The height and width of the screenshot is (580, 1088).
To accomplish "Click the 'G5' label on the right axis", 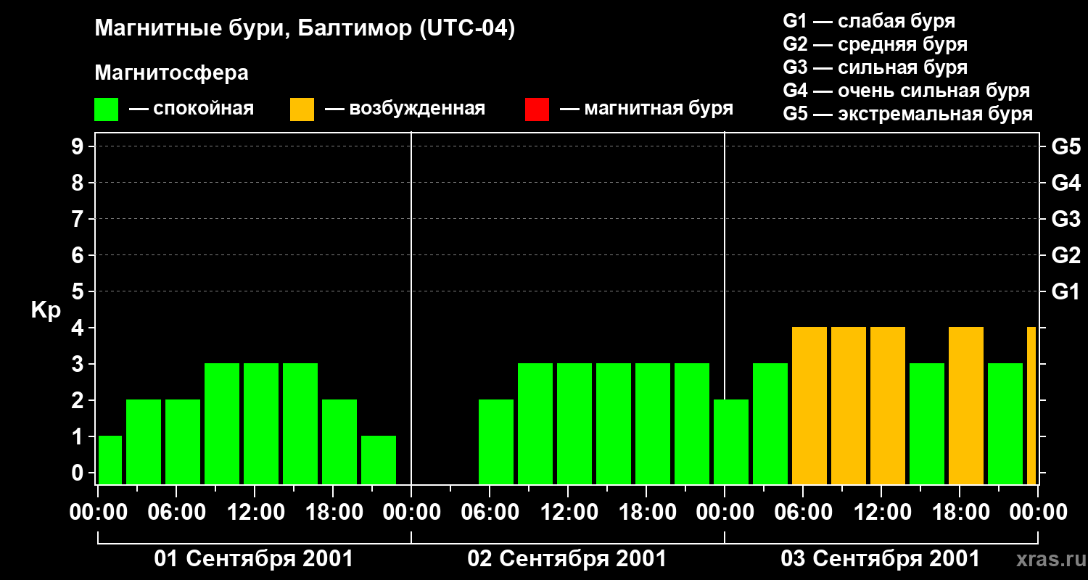I will pos(1066,146).
